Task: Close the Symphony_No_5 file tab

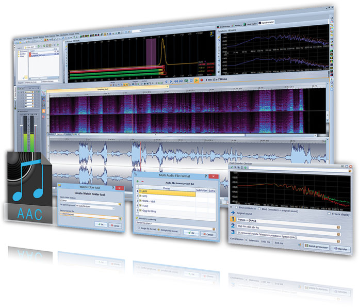Action: coord(167,87)
